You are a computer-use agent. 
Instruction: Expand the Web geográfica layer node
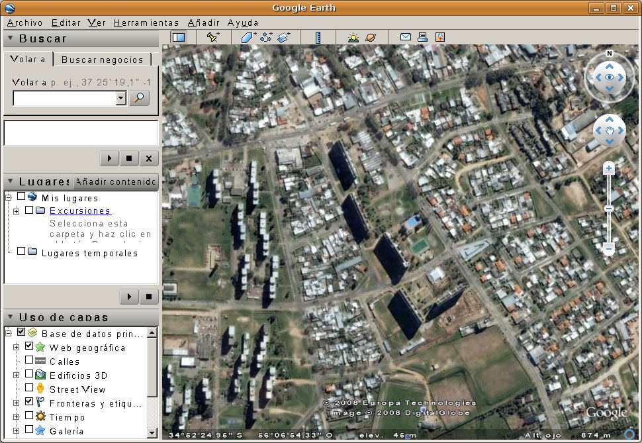tap(16, 348)
